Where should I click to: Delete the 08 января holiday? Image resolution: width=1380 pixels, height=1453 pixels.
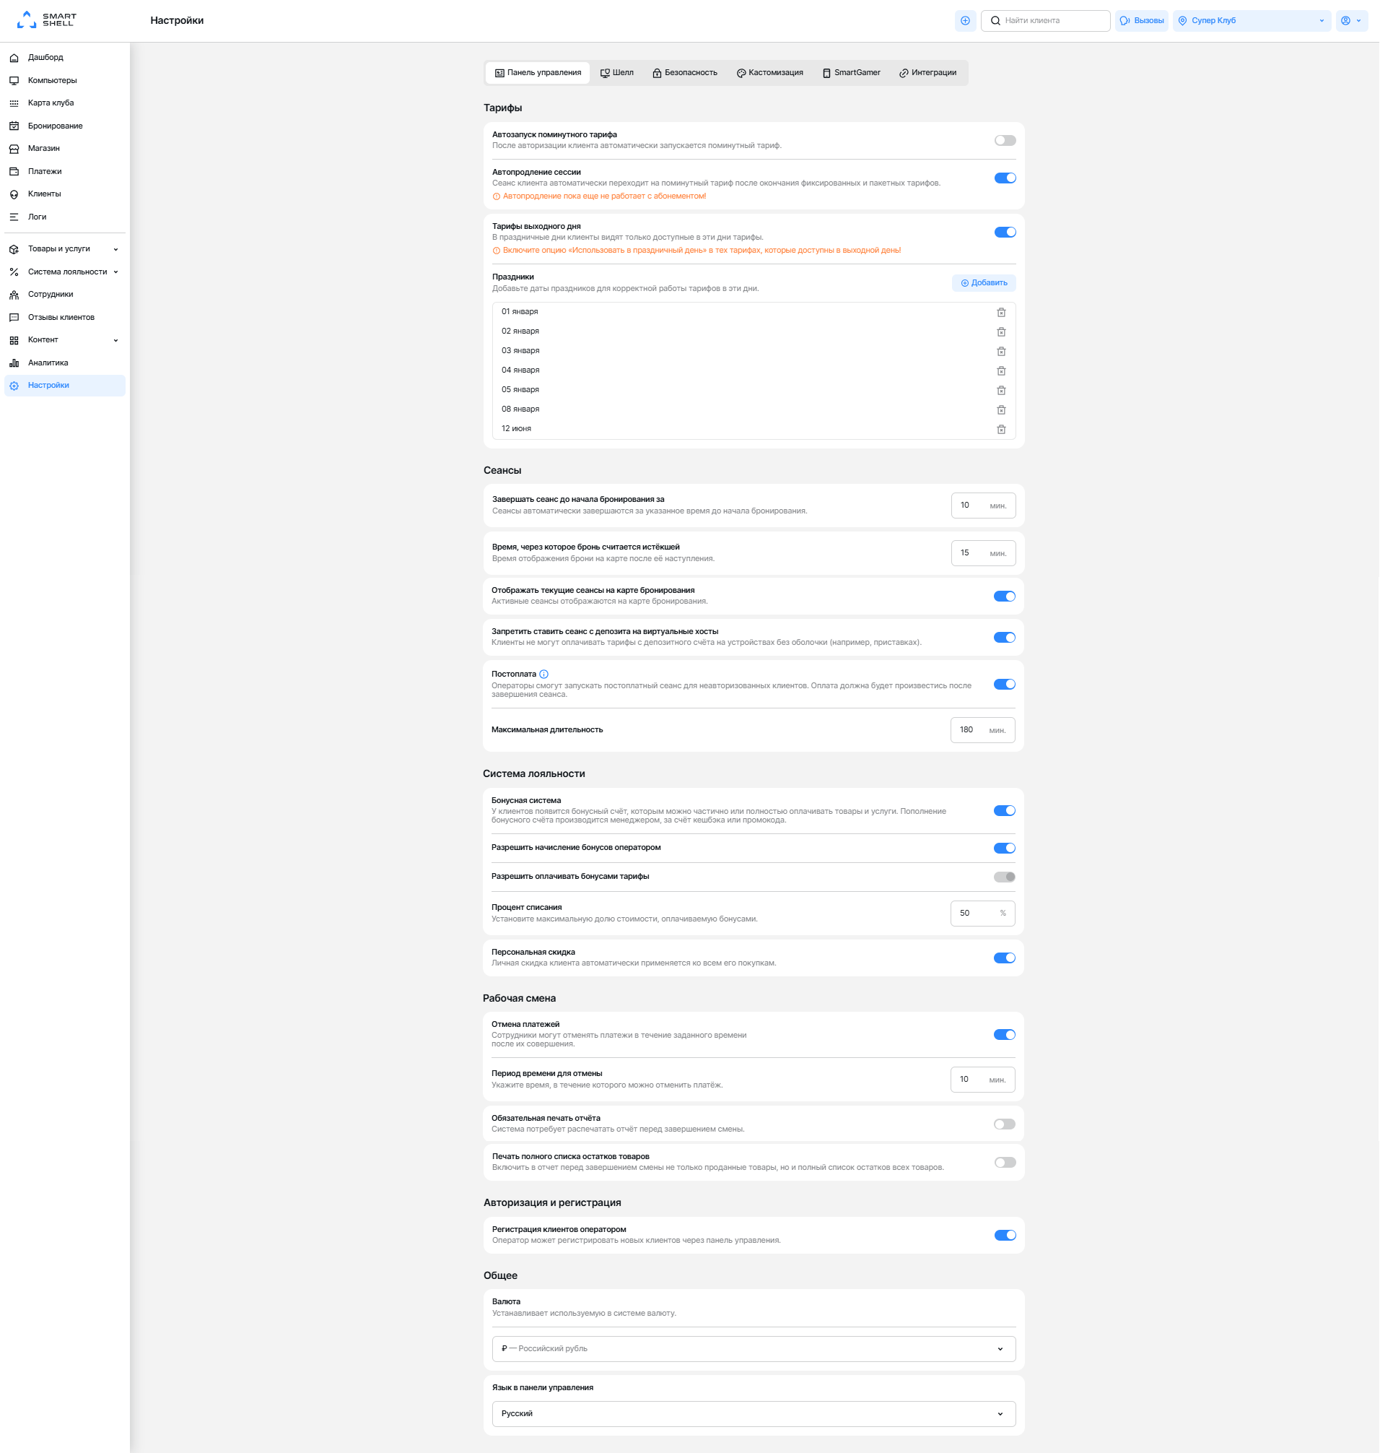[x=1001, y=410]
